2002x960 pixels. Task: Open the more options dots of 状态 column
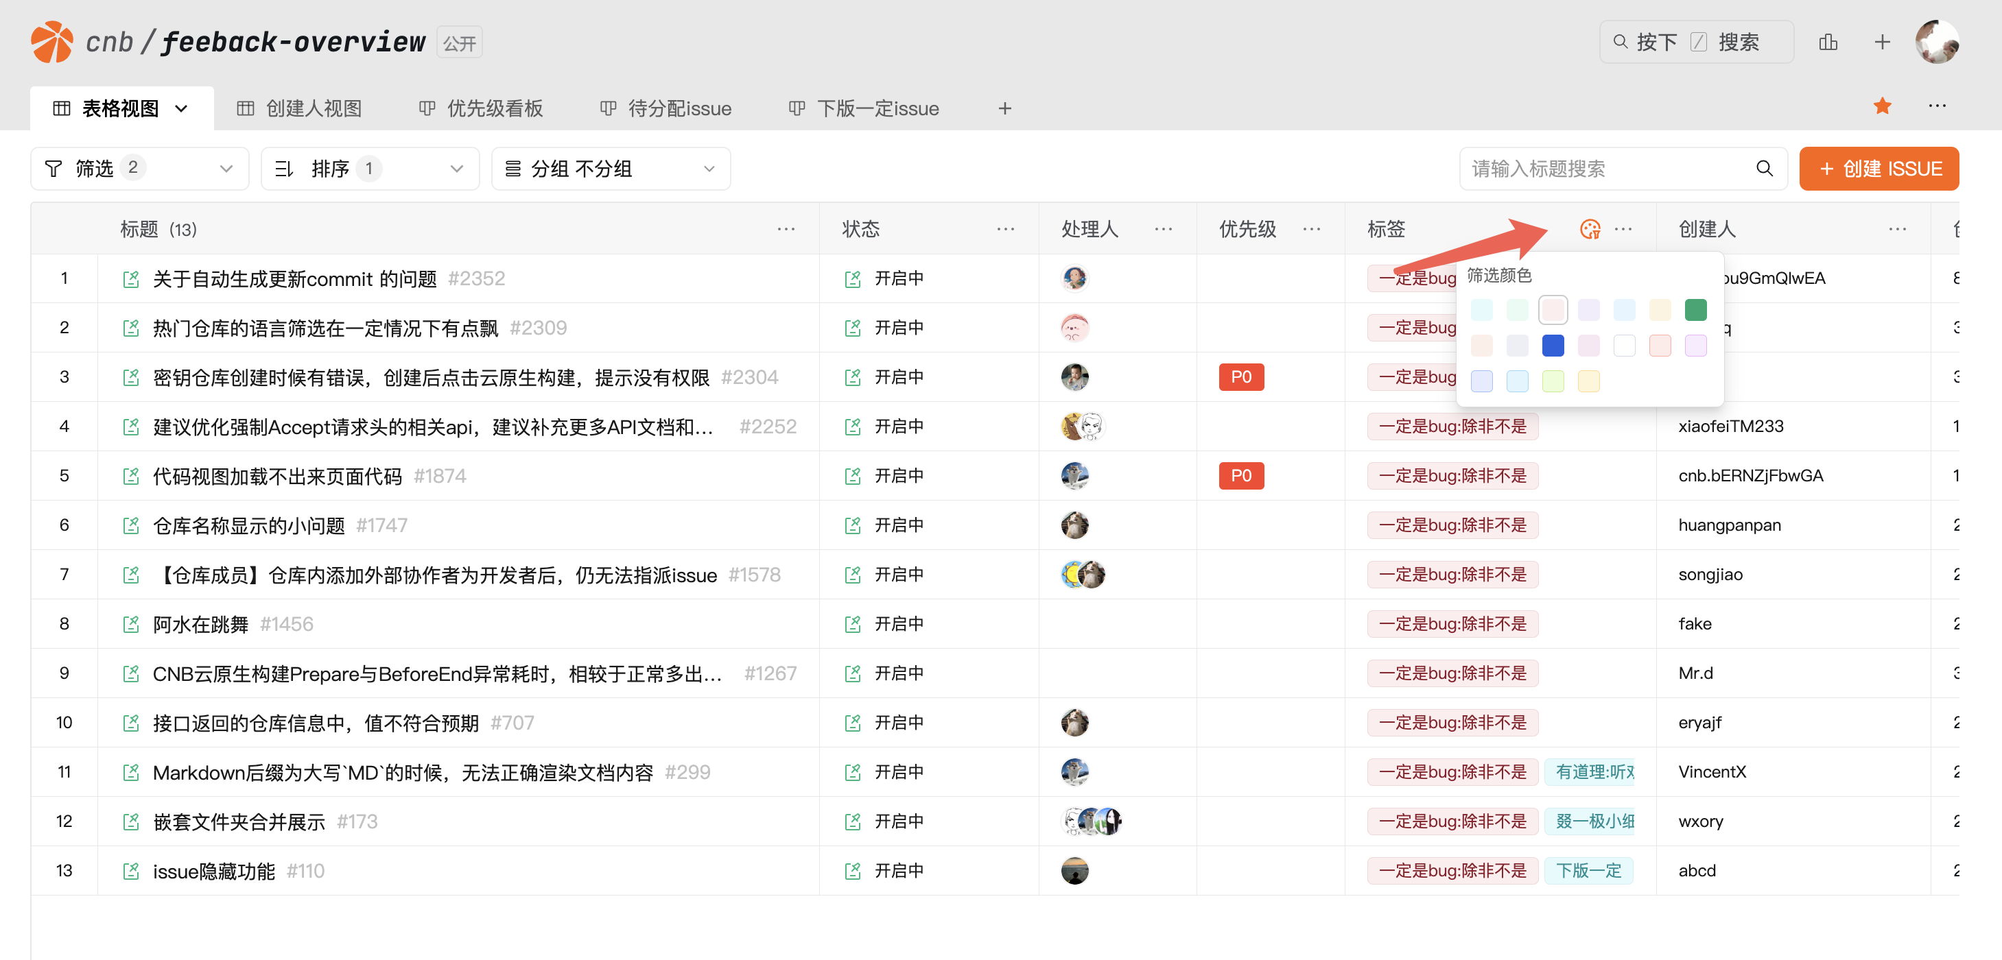click(x=1005, y=229)
